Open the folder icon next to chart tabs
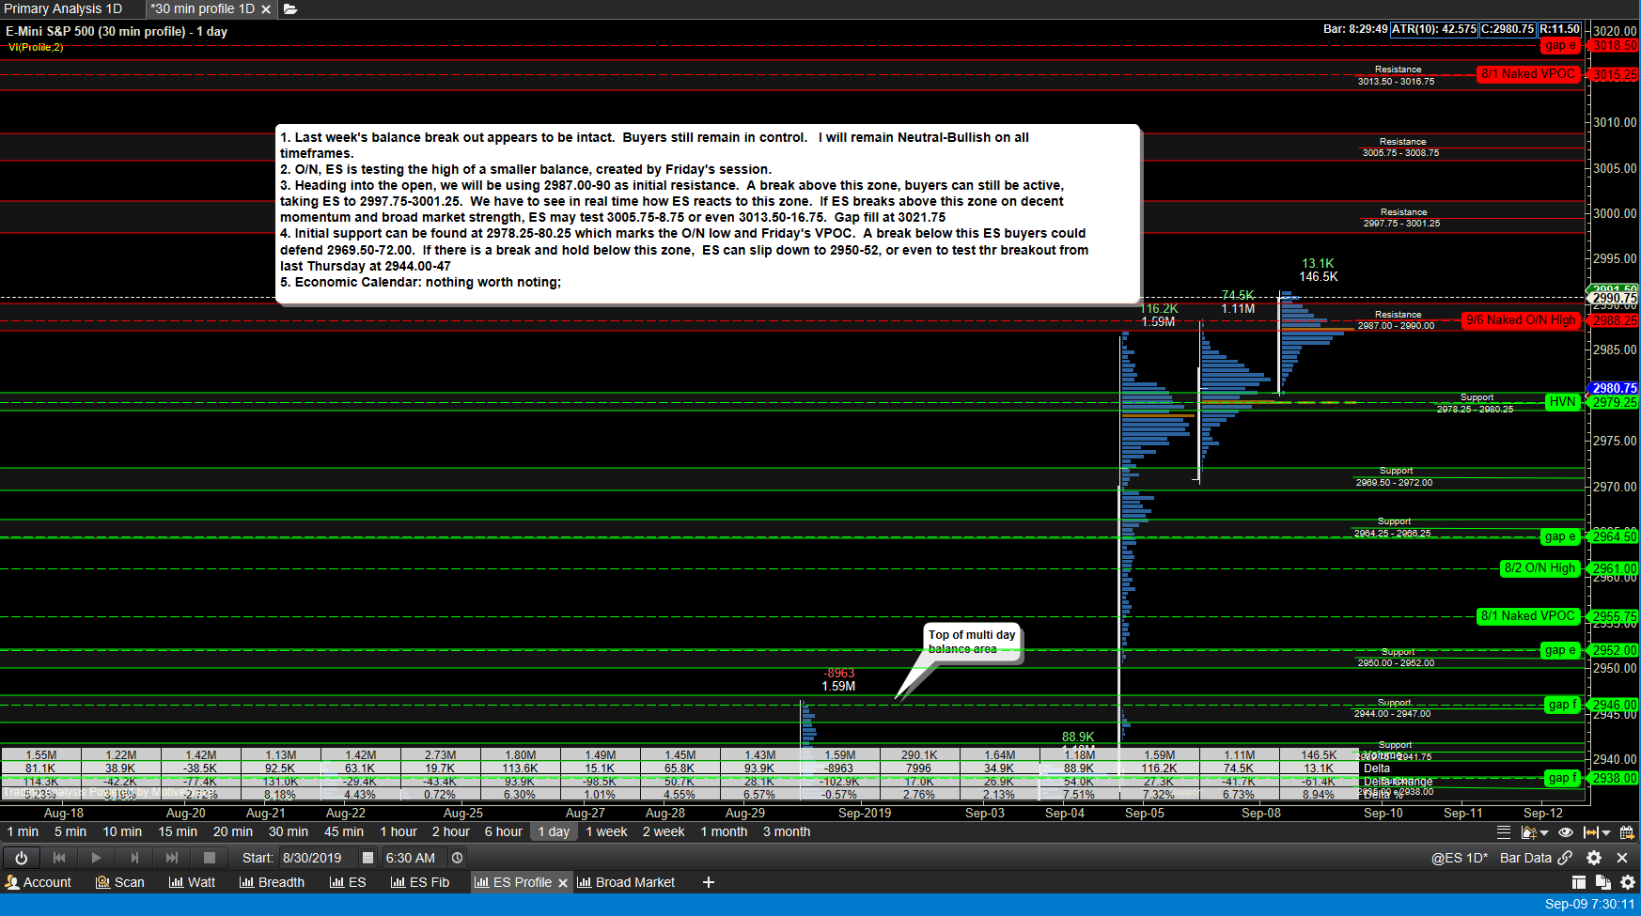The image size is (1641, 916). coord(290,8)
